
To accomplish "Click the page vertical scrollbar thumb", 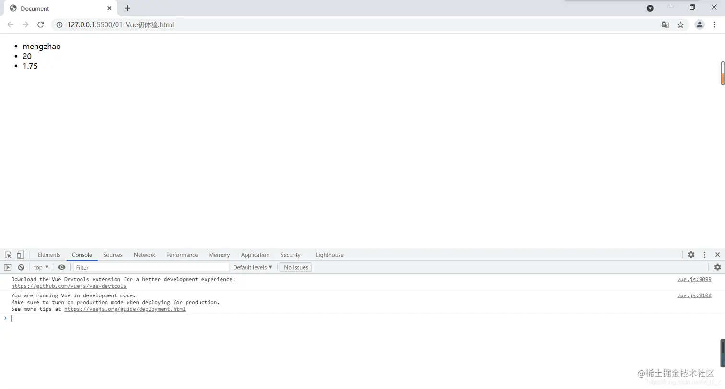I will coord(723,73).
